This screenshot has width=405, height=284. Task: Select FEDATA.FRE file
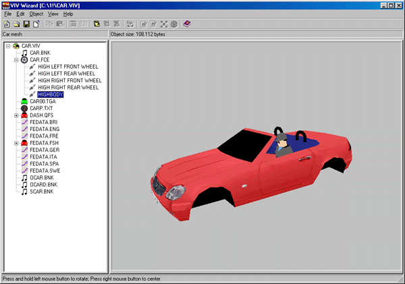point(44,136)
